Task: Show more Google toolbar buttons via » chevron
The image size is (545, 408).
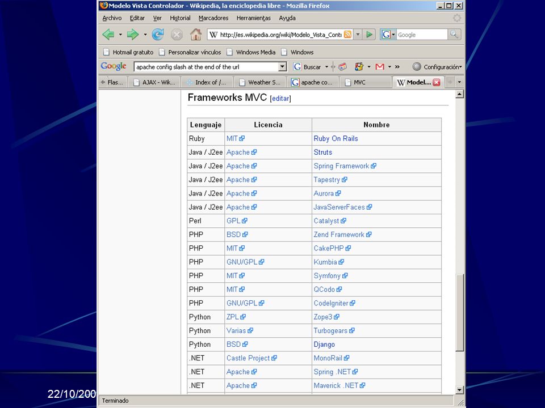Action: coord(397,67)
